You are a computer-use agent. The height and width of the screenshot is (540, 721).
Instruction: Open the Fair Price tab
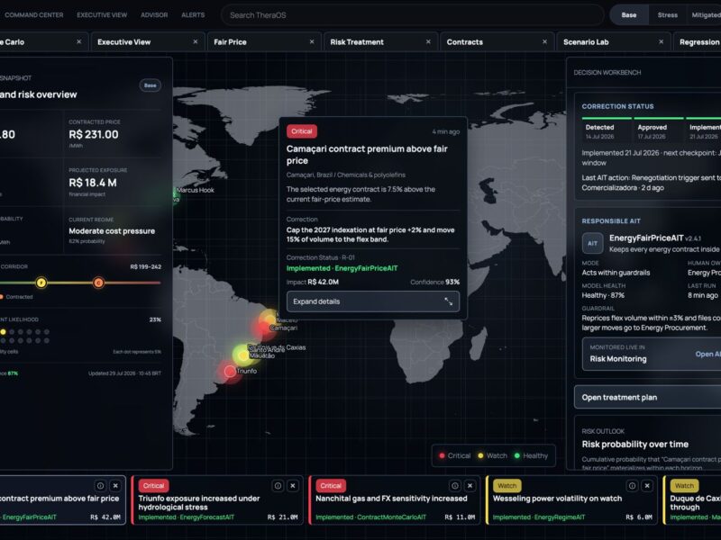pos(264,41)
